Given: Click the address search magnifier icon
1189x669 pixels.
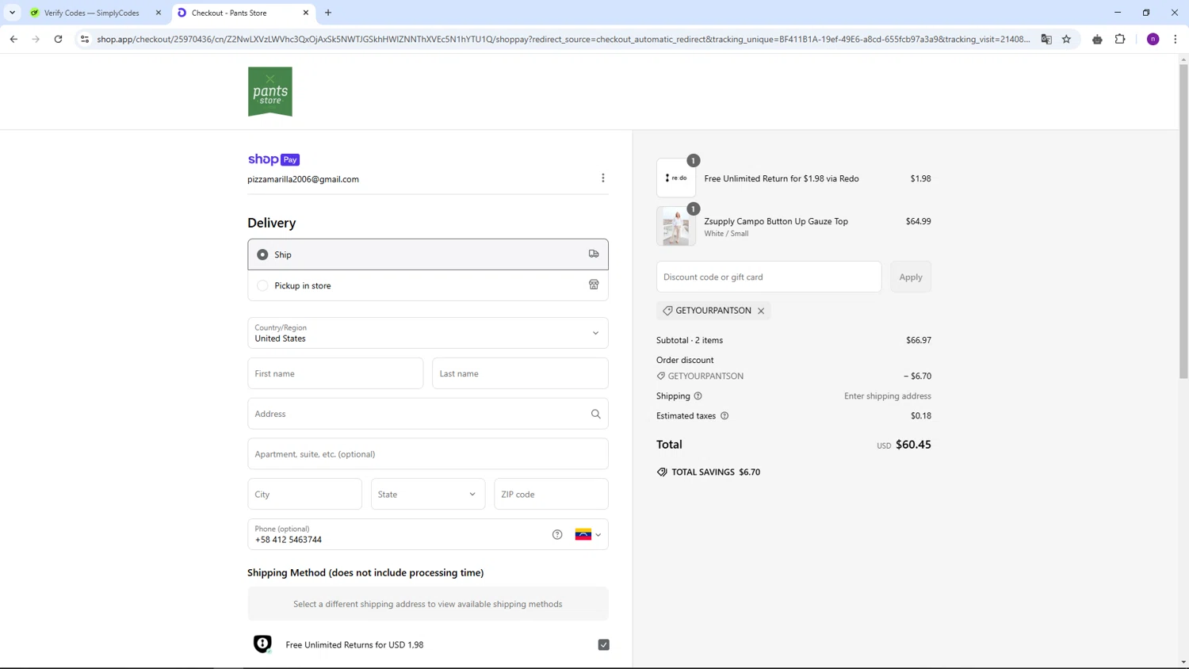Looking at the screenshot, I should point(595,414).
